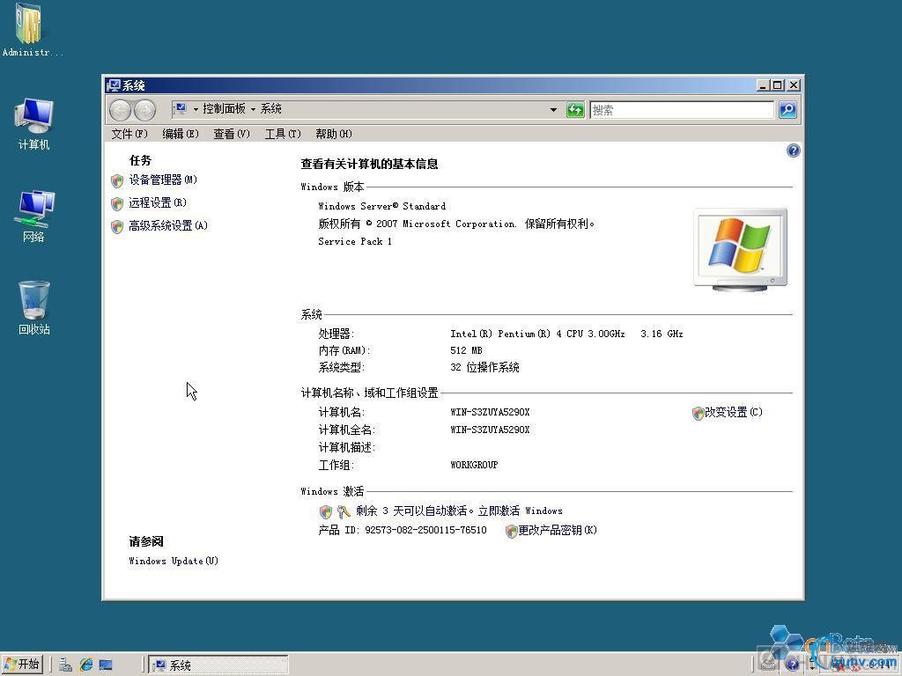Click the 开始 Start button
This screenshot has height=676, width=902.
click(22, 665)
